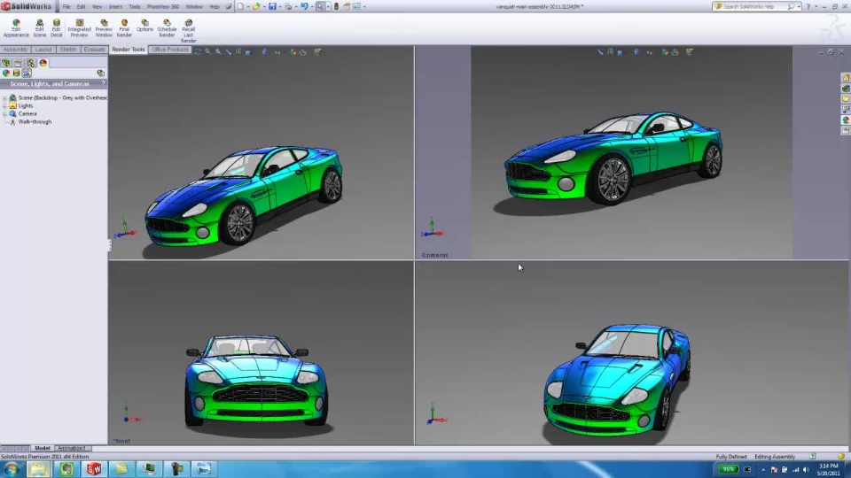This screenshot has height=478, width=851.
Task: Open the View menu
Action: [x=98, y=6]
